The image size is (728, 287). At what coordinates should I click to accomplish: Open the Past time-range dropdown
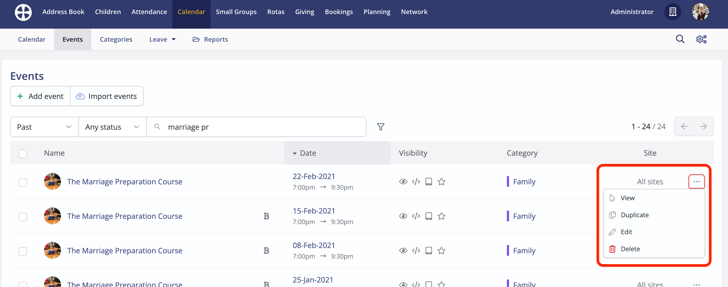[44, 127]
